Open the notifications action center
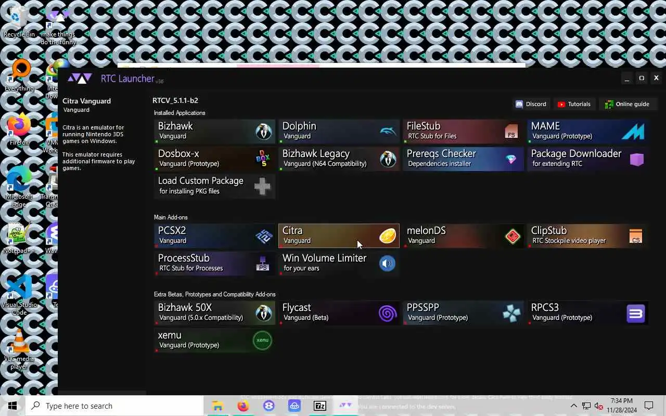 649,406
